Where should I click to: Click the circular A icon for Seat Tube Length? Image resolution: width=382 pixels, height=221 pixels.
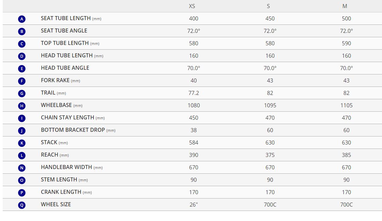22,19
